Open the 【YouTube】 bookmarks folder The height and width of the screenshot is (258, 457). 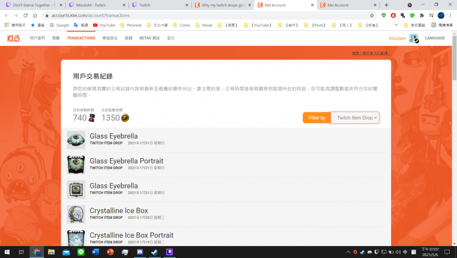tap(258, 25)
